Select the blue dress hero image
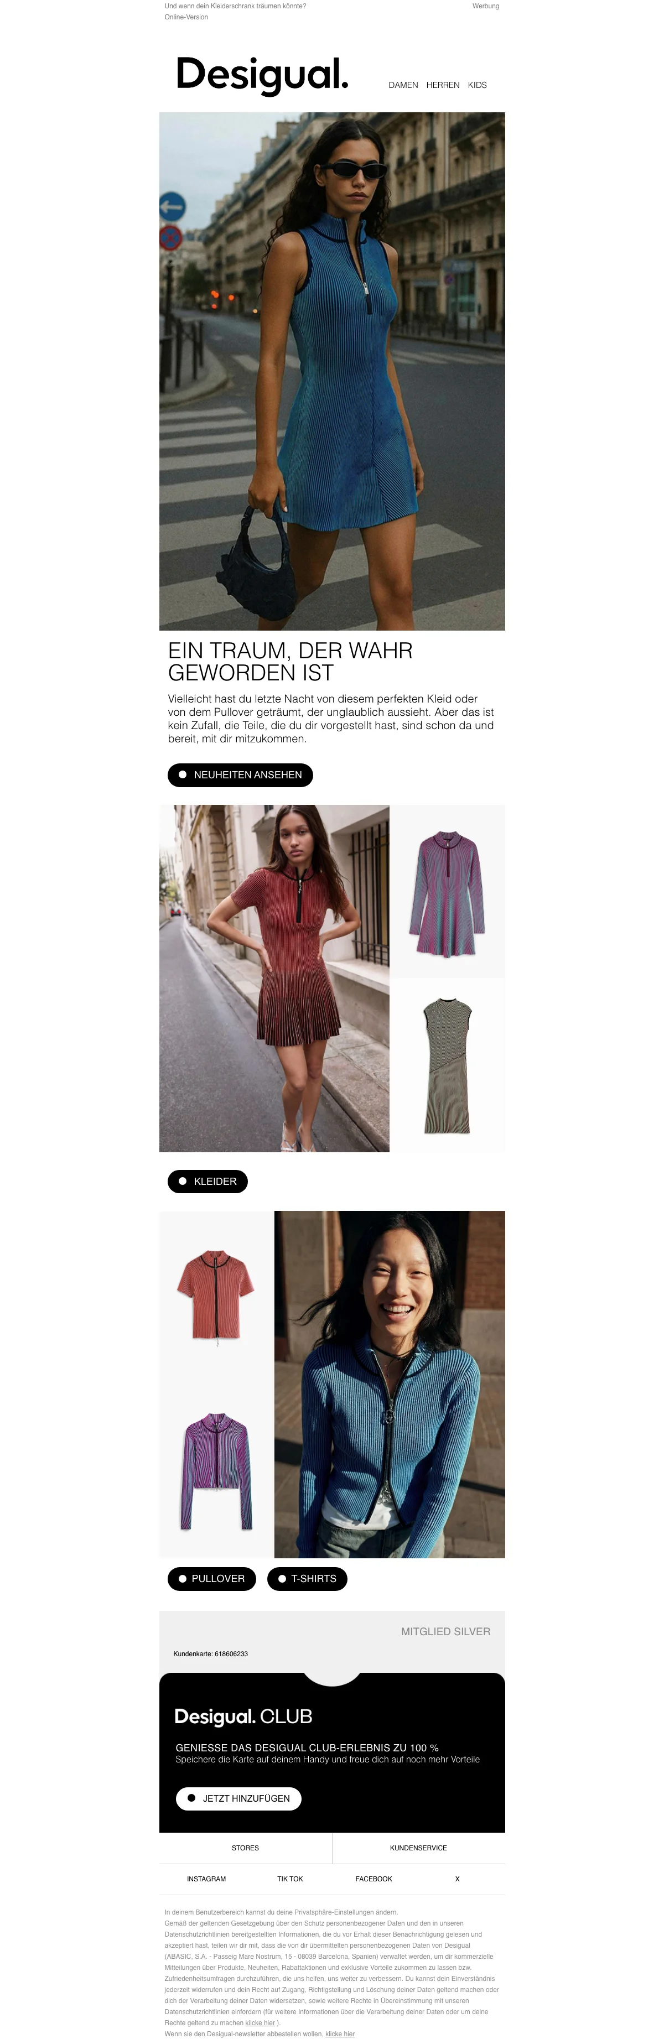The width and height of the screenshot is (664, 2039). (x=331, y=371)
